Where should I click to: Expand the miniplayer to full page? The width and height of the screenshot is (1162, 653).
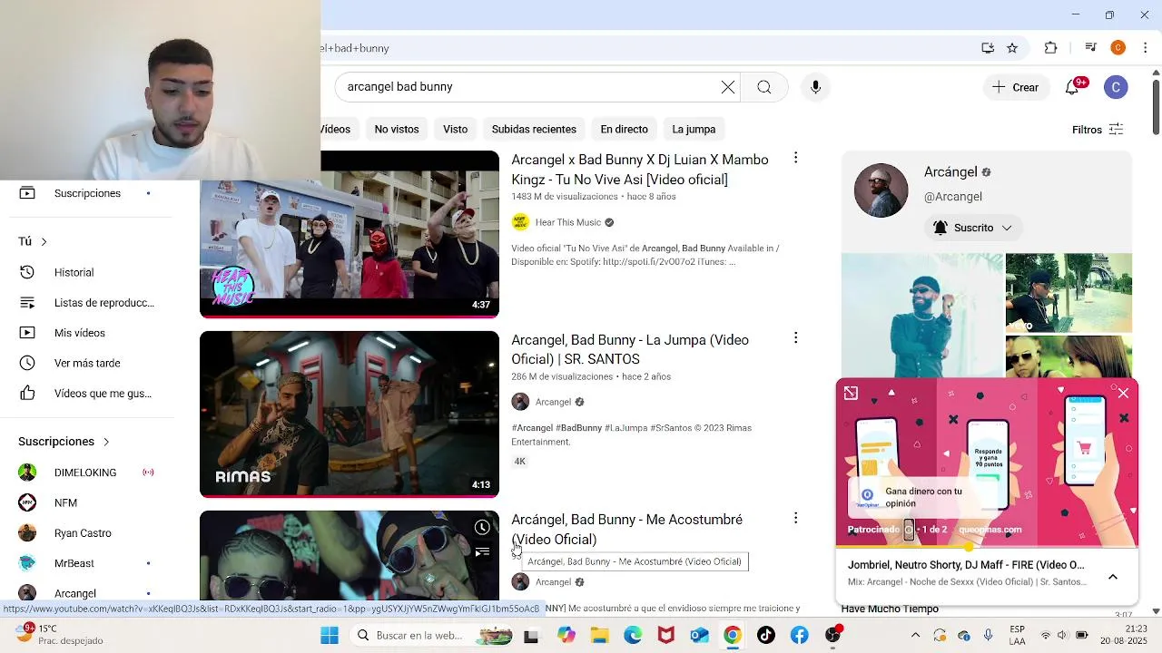coord(851,393)
